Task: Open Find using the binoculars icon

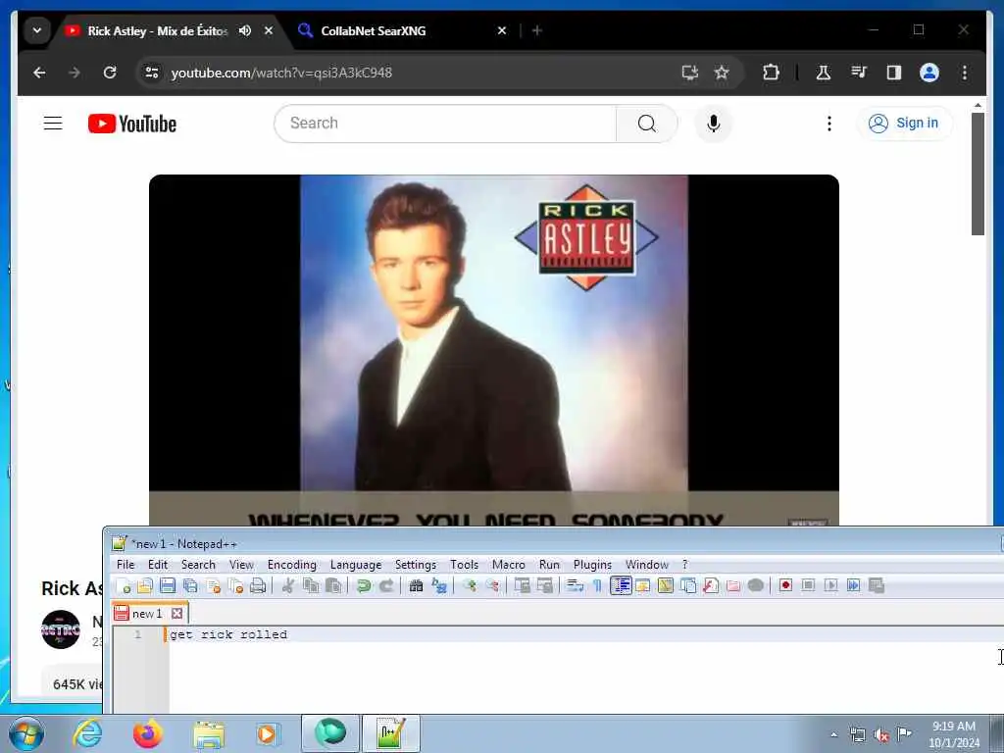Action: coord(416,585)
